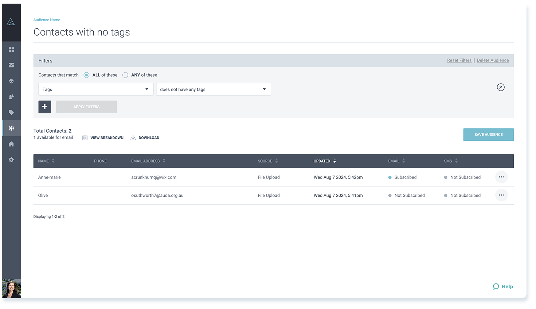Screen dimensions: 536x309
Task: Expand the Tags filter field dropdown
Action: pyautogui.click(x=96, y=89)
